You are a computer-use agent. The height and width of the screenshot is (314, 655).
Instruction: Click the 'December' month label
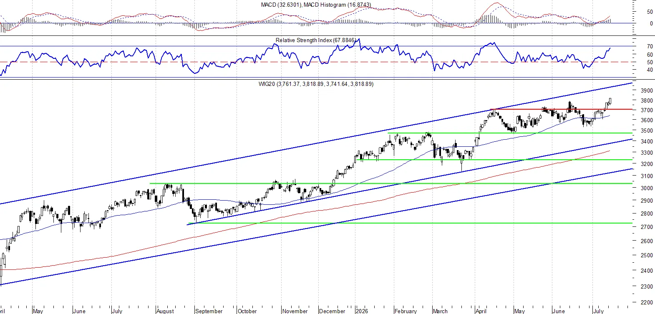(332, 311)
